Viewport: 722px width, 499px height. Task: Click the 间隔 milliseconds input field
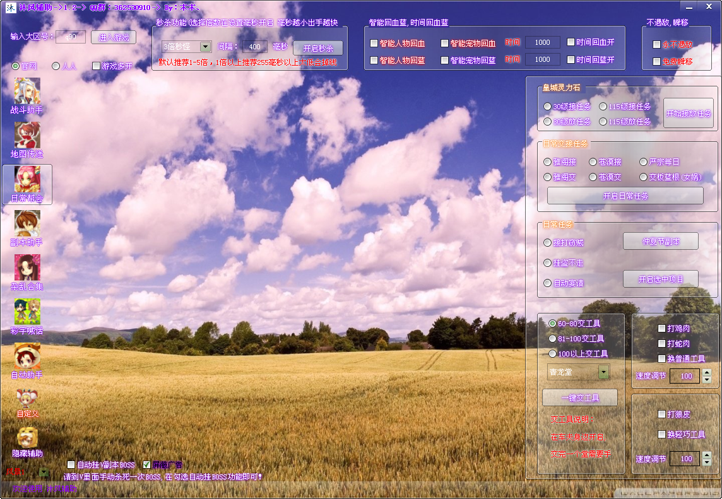point(254,47)
